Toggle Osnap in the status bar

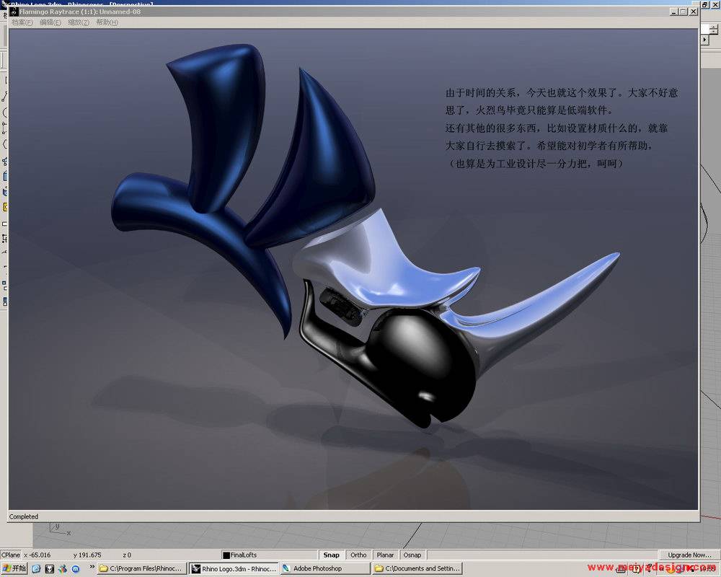coord(412,555)
